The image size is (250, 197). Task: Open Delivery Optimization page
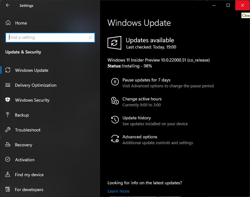pyautogui.click(x=36, y=85)
